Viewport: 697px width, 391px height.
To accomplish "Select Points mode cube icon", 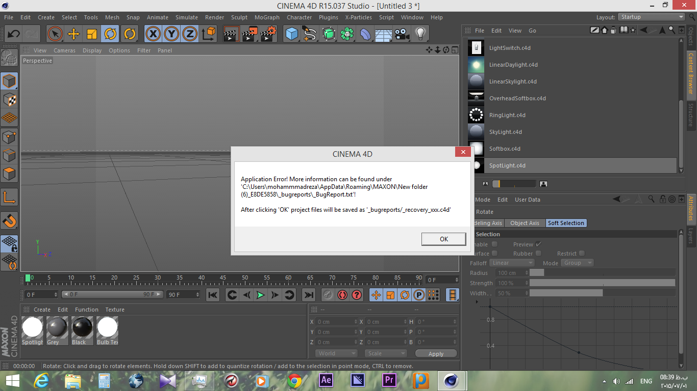I will pos(9,136).
